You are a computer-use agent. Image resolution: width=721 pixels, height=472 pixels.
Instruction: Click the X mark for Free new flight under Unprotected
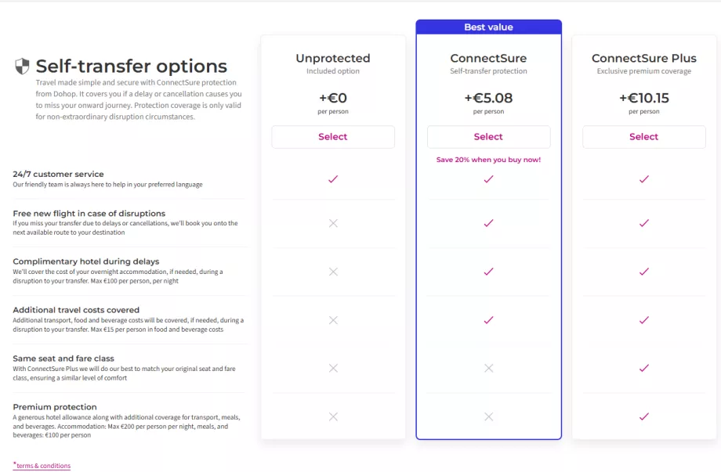(x=332, y=224)
